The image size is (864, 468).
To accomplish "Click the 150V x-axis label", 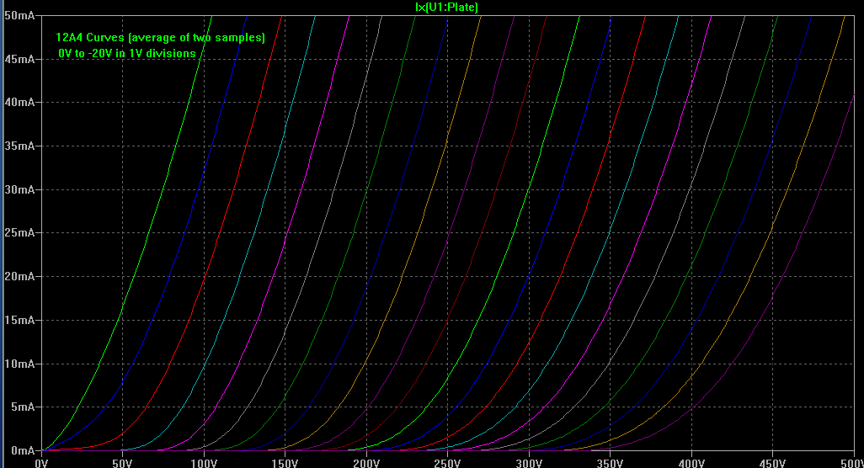I will 285,462.
